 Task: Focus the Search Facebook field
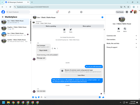(18, 12)
